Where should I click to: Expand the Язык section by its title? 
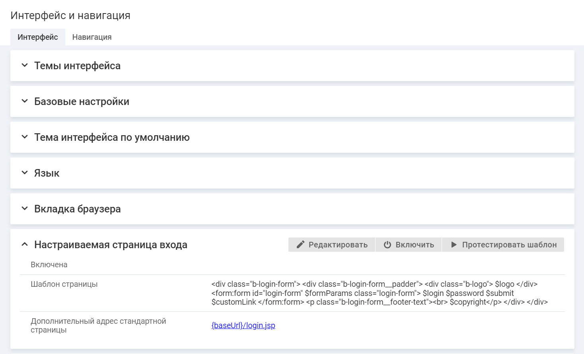(47, 173)
